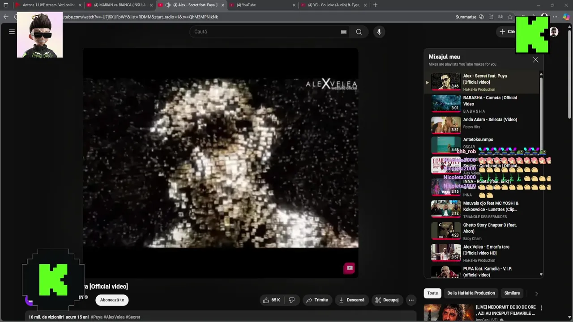Share the video via Trimite
The width and height of the screenshot is (573, 322).
317,300
